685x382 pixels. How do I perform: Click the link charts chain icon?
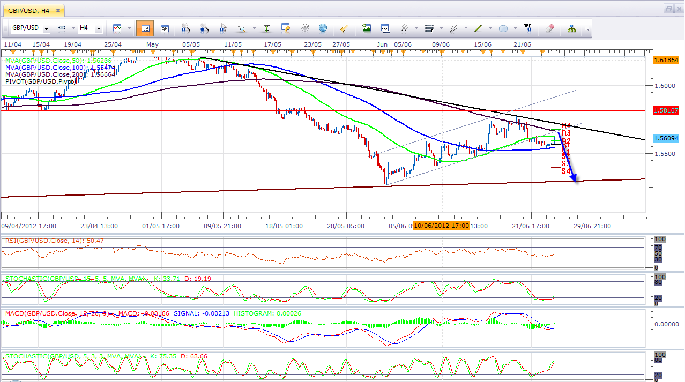point(61,28)
